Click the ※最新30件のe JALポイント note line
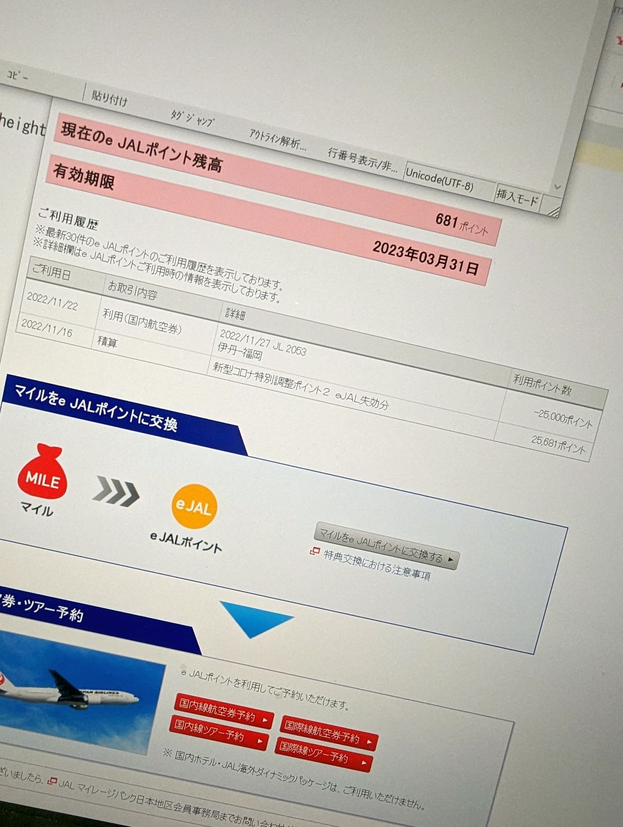The image size is (623, 827). (159, 258)
